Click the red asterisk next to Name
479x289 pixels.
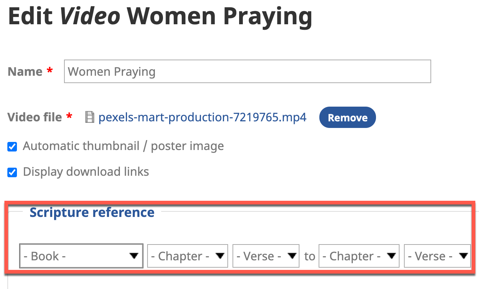pos(50,71)
